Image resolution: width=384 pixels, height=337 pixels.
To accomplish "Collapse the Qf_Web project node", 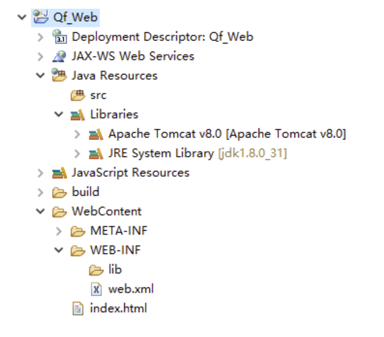I will click(22, 17).
